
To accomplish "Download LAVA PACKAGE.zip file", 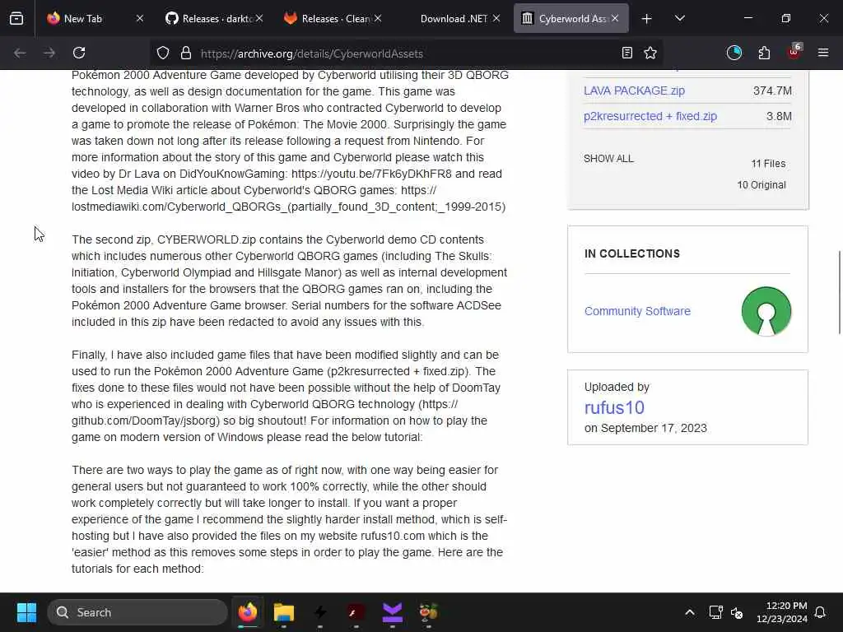I will 634,91.
